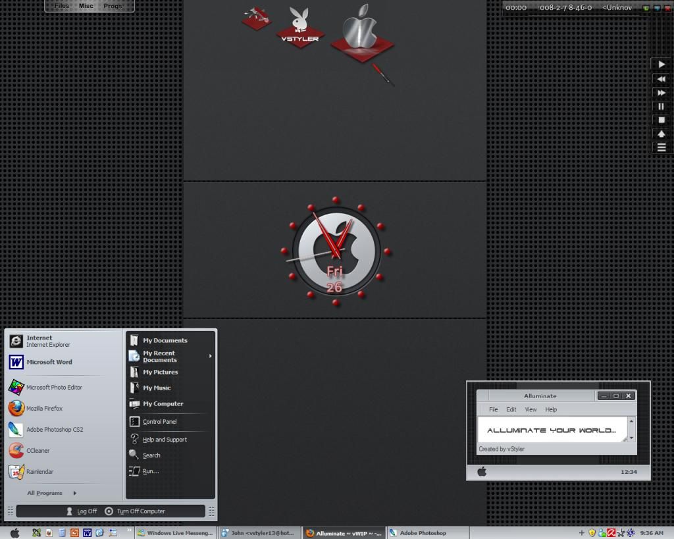This screenshot has width=674, height=539.
Task: Switch to Alluminate vWIP Firefox taskbar button
Action: pos(344,533)
